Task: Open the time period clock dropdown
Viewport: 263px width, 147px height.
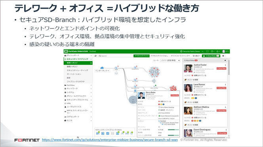Action: tap(196, 56)
